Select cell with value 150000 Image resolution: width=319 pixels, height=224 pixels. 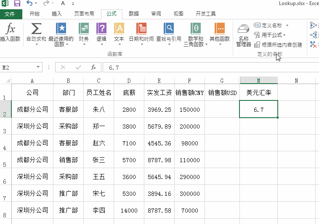[x=190, y=109]
